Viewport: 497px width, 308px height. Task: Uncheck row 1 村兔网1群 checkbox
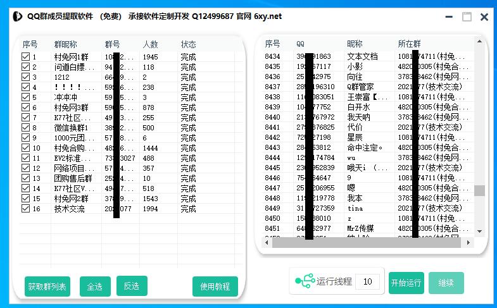(x=26, y=57)
